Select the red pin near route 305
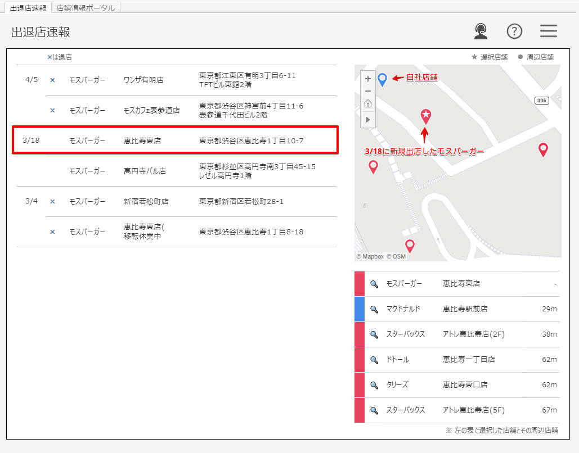 click(x=543, y=150)
